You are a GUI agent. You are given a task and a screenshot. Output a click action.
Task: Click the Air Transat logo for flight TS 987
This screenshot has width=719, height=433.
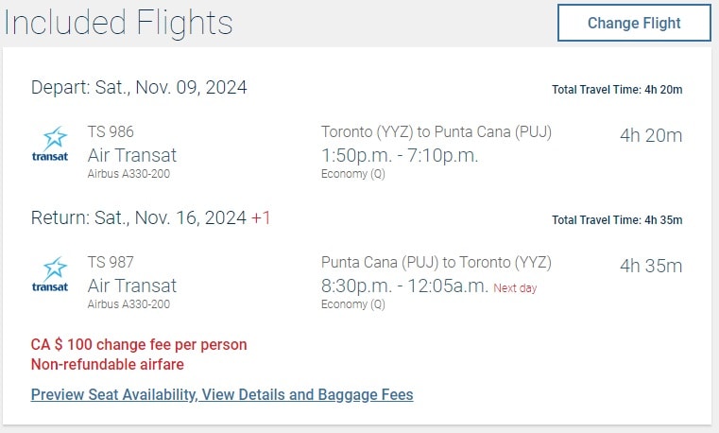pos(50,276)
